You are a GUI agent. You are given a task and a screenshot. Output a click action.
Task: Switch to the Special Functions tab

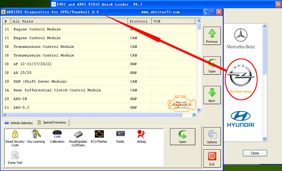click(x=53, y=123)
